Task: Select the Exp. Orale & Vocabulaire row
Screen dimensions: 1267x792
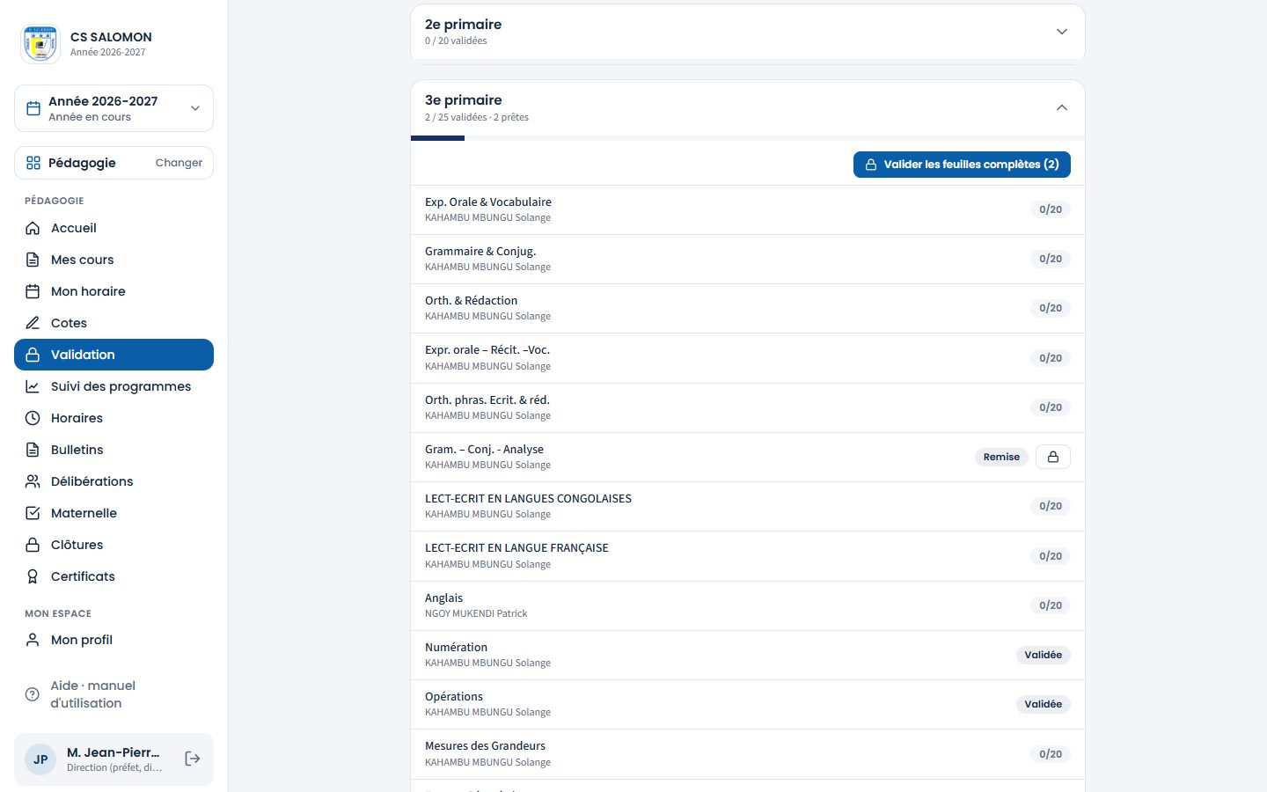Action: point(748,209)
